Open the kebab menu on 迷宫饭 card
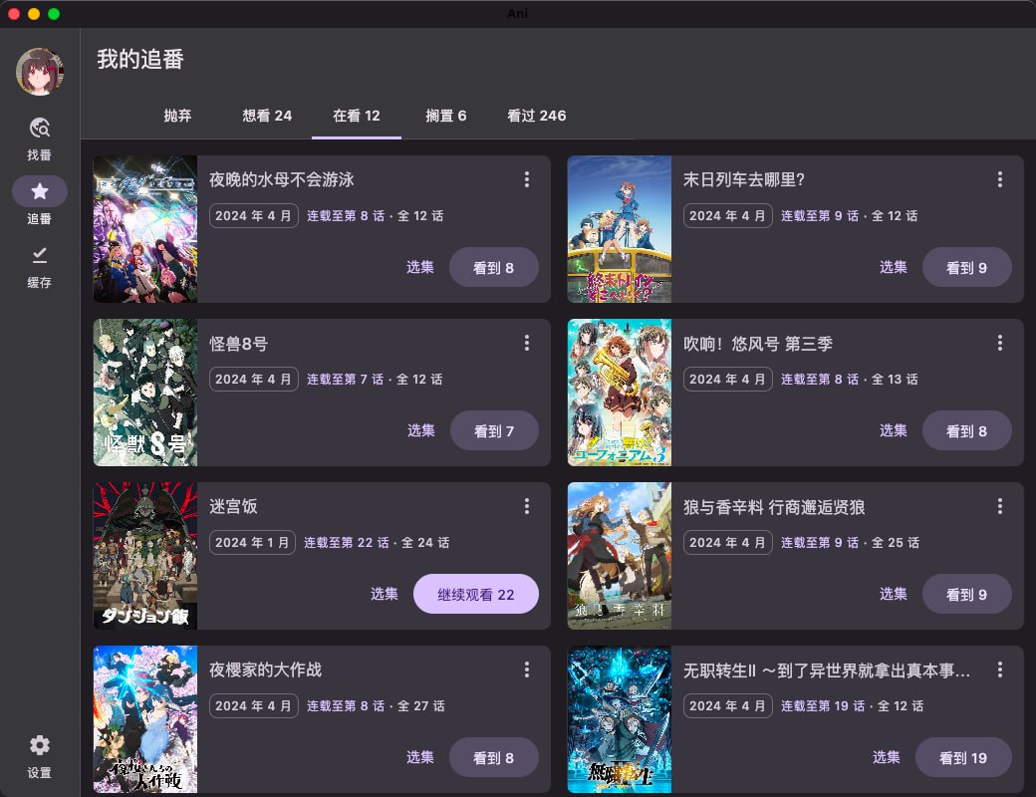 [527, 506]
